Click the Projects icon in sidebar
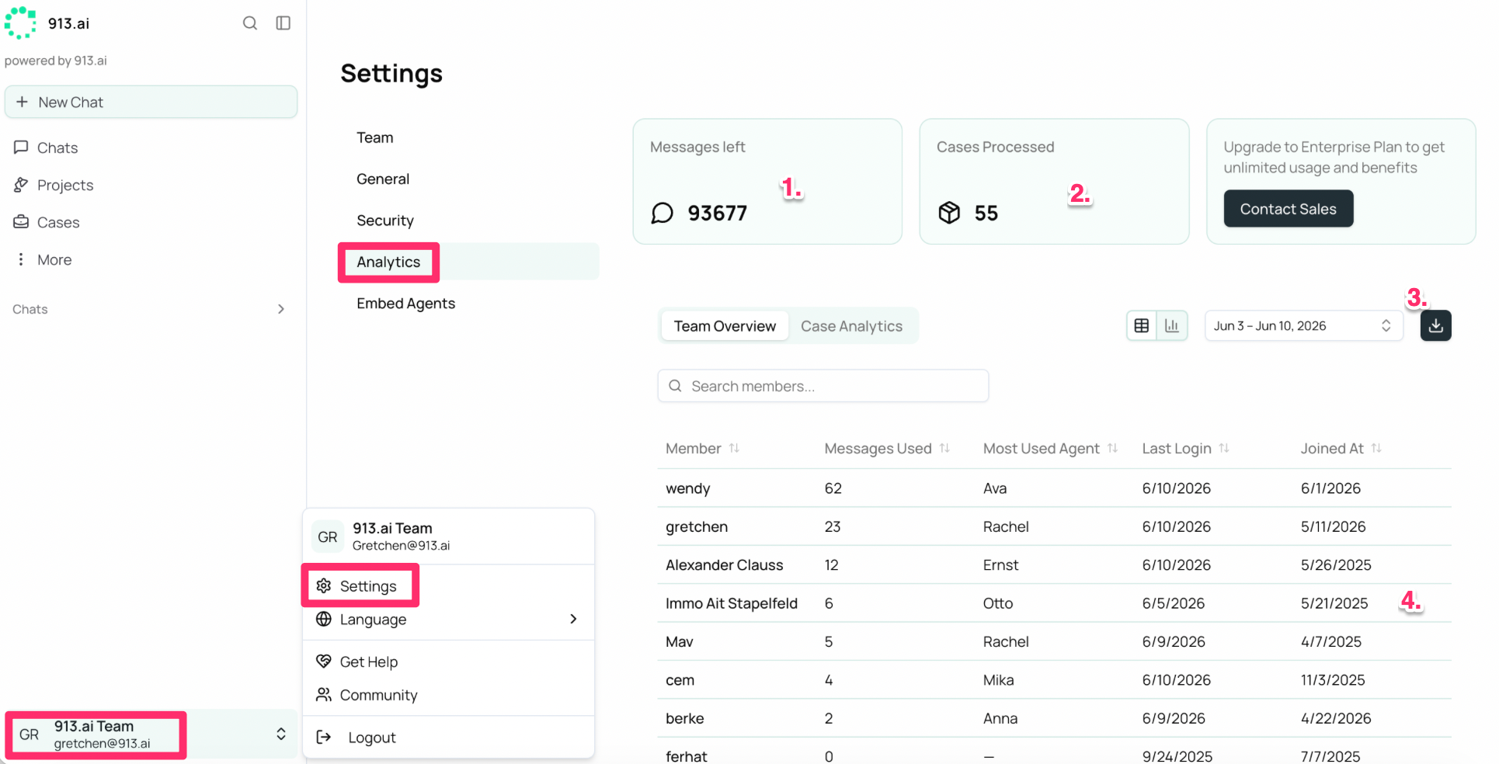The width and height of the screenshot is (1499, 764). [21, 184]
